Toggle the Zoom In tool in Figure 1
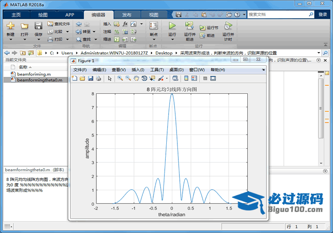 pos(120,79)
